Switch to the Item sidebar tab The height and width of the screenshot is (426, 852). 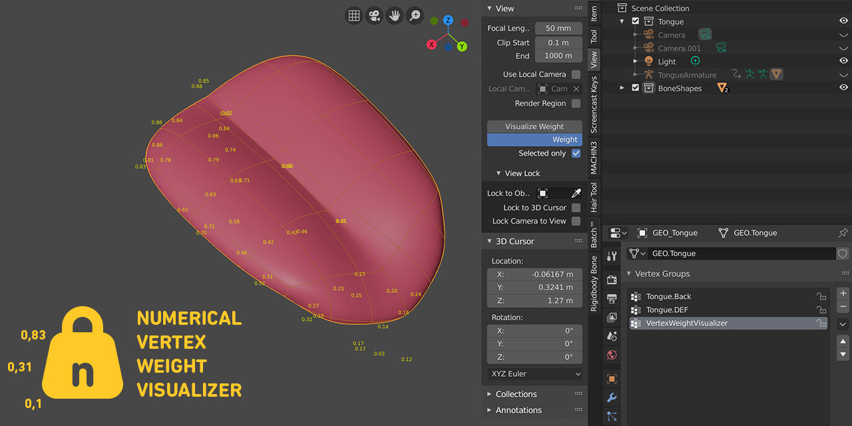(x=594, y=13)
